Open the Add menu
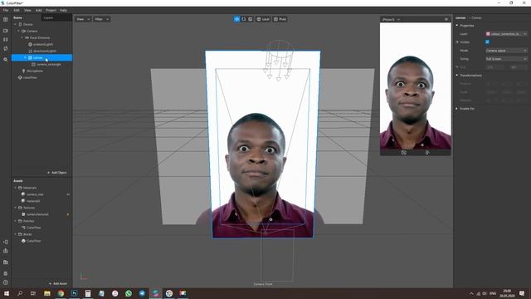 pyautogui.click(x=39, y=10)
